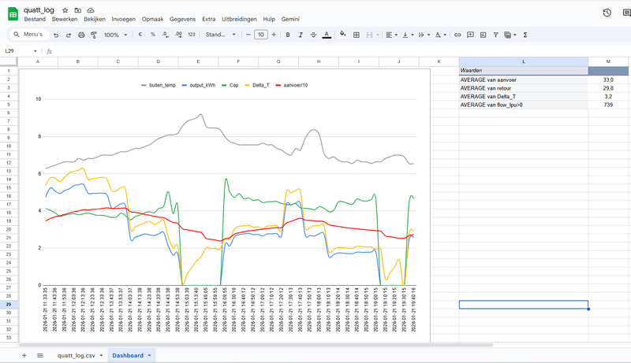
Task: Open the Dashboard tab options arrow
Action: (x=150, y=355)
